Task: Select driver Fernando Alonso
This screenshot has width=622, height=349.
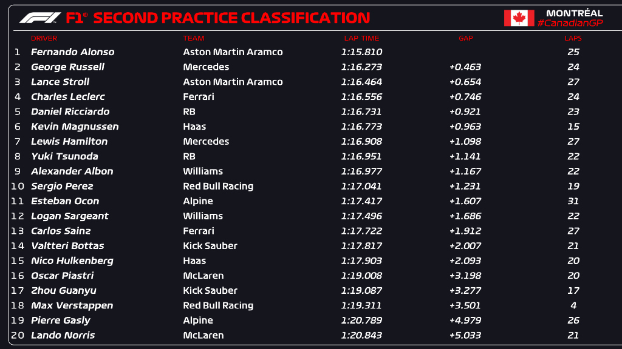Action: 72,52
